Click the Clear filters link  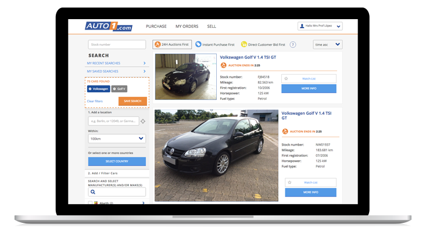pos(95,101)
